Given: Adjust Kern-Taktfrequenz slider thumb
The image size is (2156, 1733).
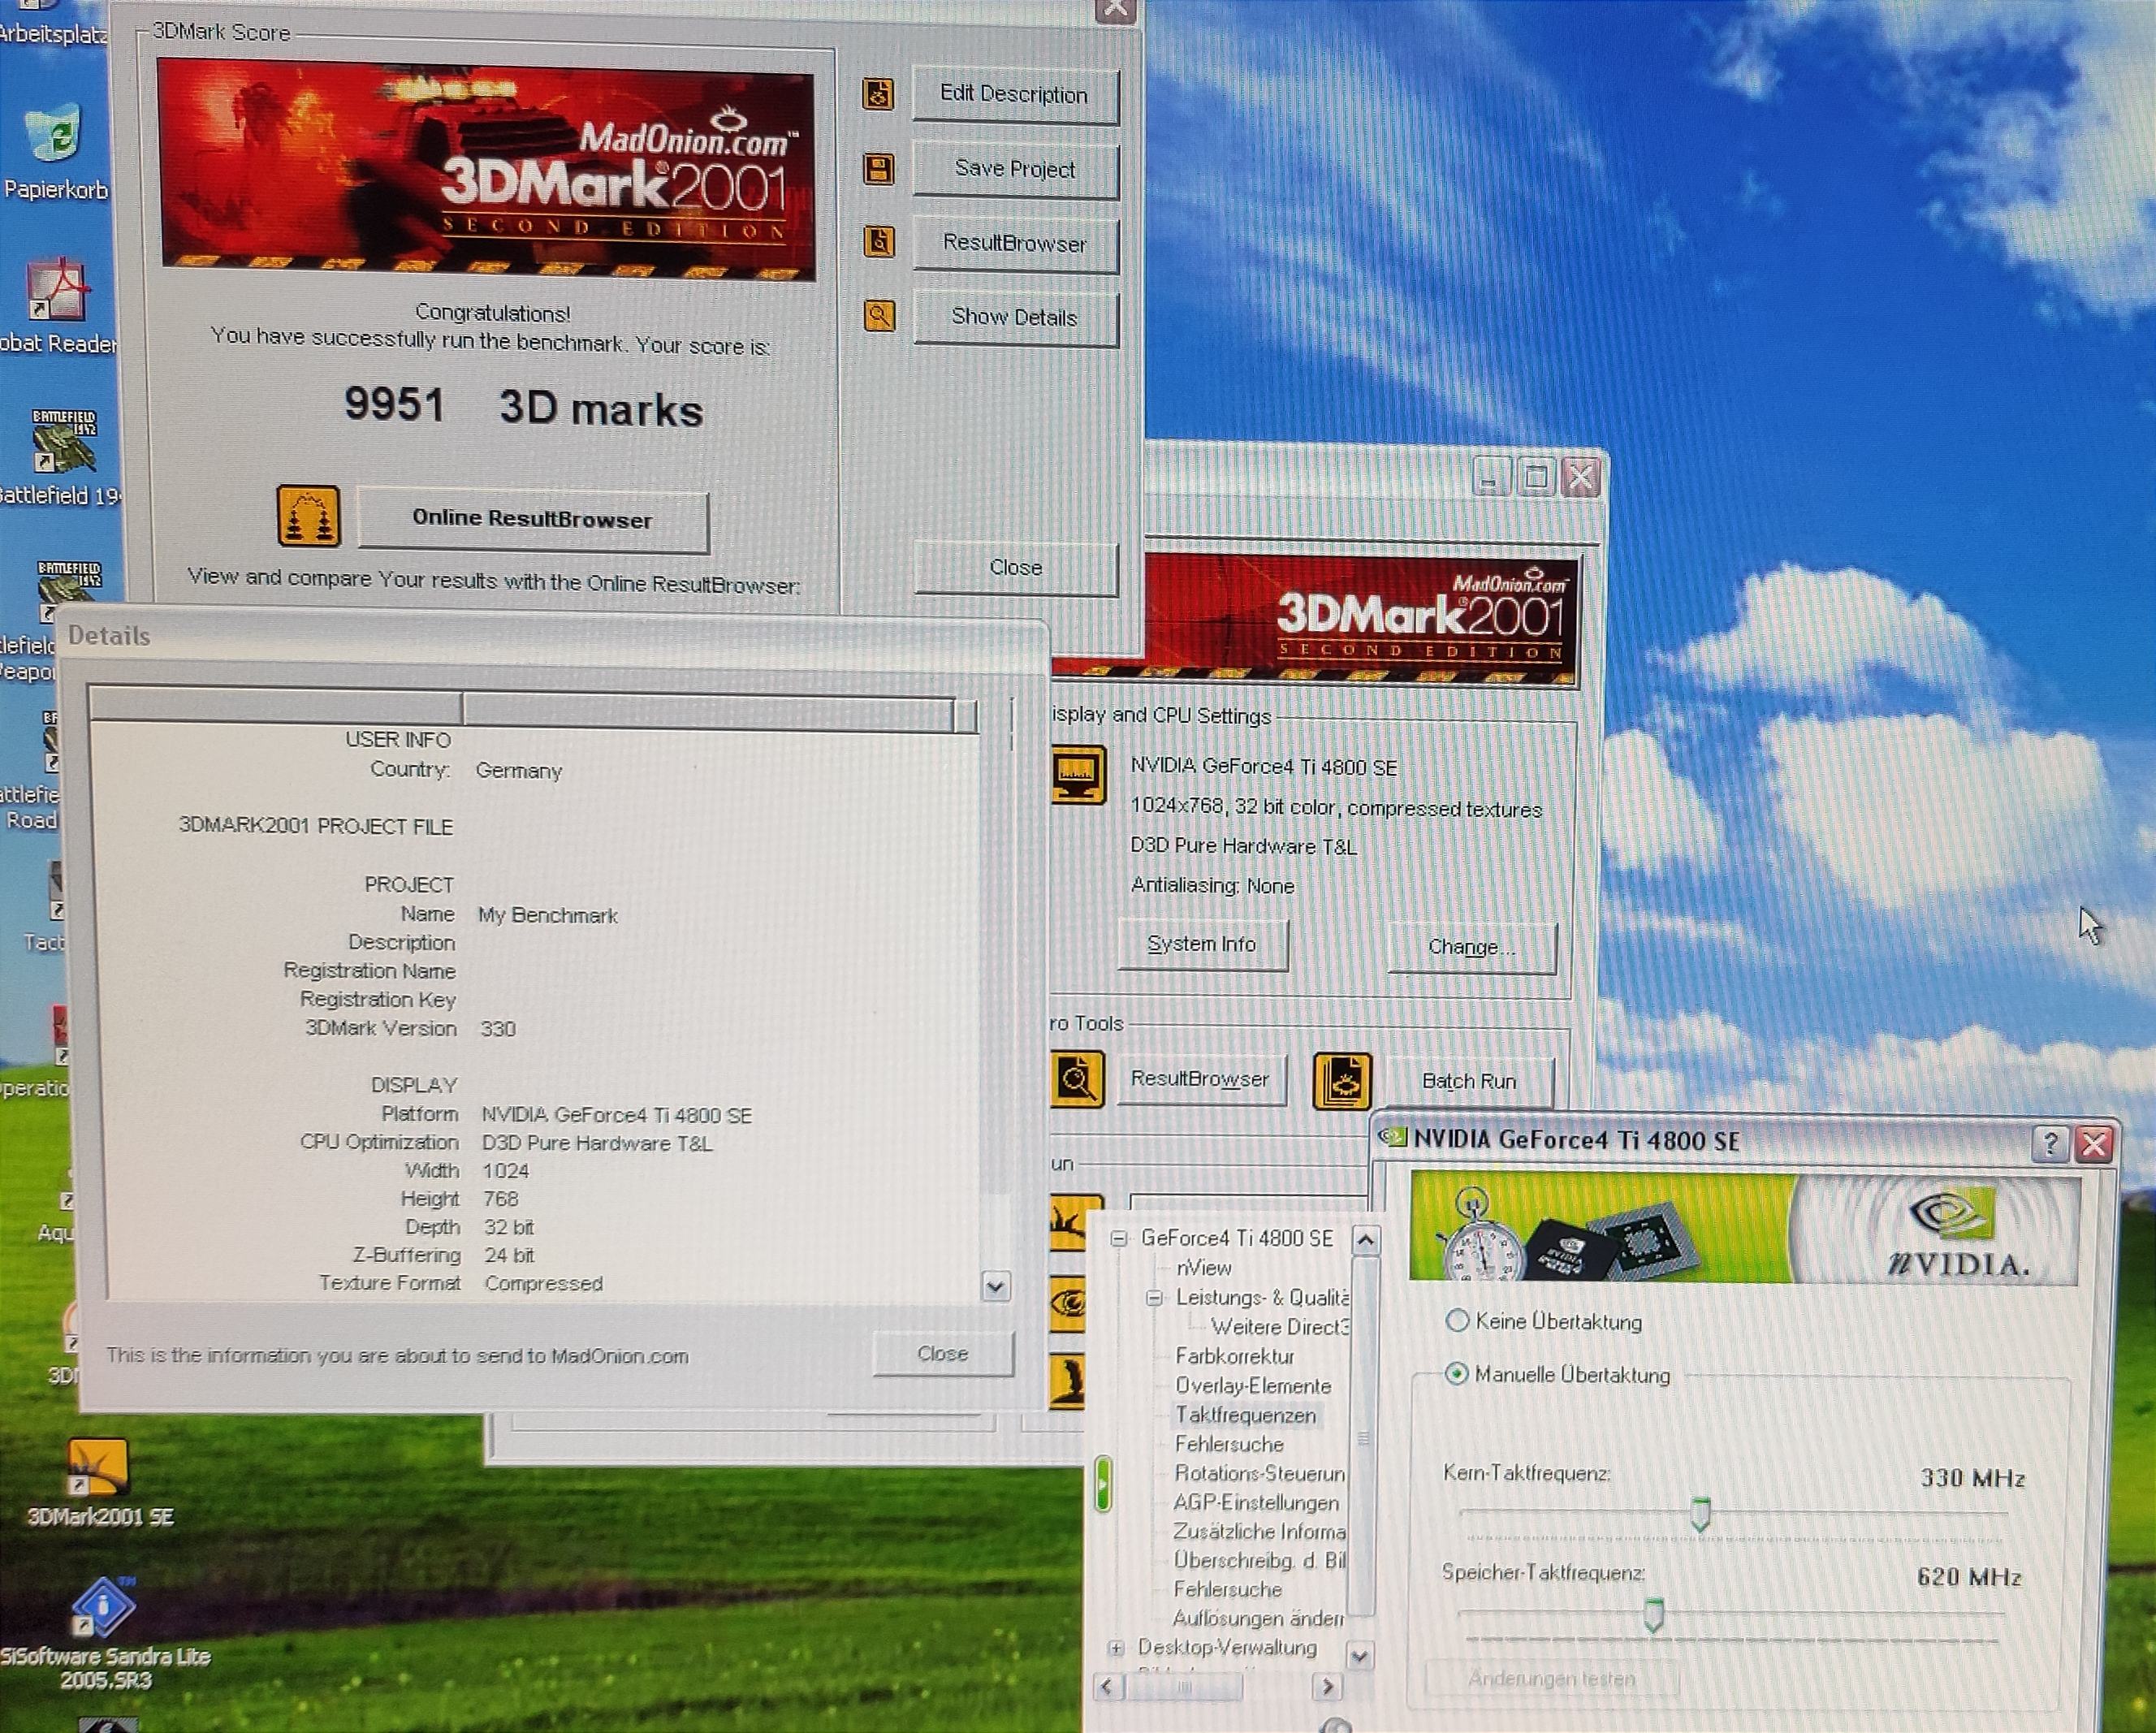Looking at the screenshot, I should [x=1700, y=1514].
